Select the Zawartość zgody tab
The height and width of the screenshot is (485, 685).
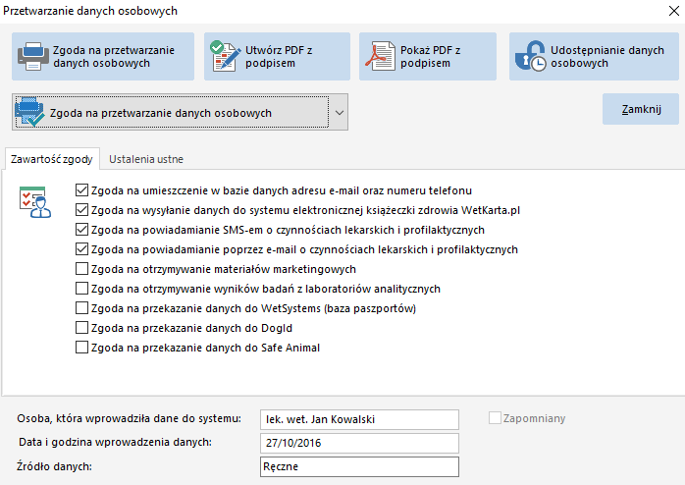tap(52, 159)
